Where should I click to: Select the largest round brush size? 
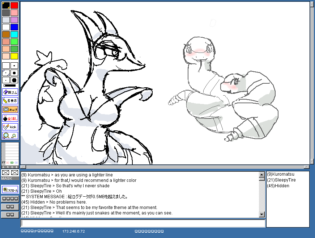click(x=14, y=80)
